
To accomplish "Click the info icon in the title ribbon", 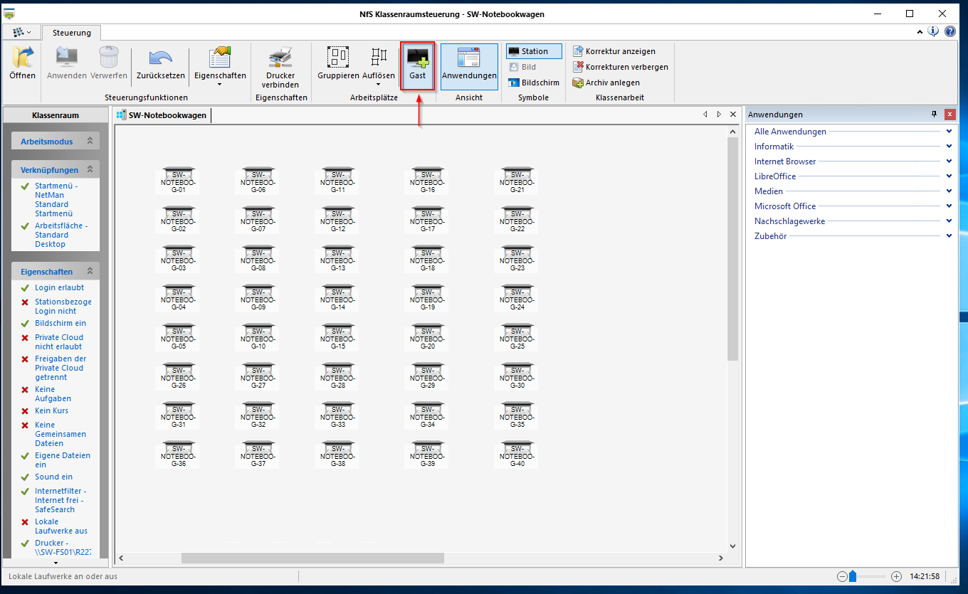I will (934, 31).
